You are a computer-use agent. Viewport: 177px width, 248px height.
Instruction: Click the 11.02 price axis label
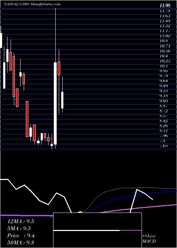tap(165, 36)
